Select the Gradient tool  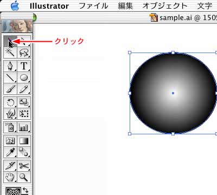pos(24,141)
